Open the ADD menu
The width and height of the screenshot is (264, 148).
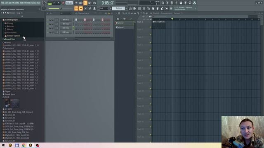click(10, 3)
